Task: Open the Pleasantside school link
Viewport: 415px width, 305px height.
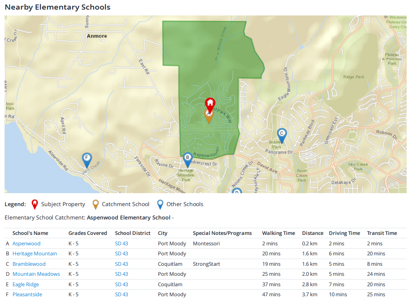Action: 27,295
